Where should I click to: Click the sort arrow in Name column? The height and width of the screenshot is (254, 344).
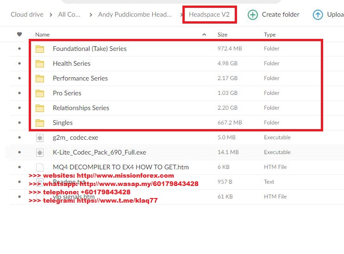point(204,34)
